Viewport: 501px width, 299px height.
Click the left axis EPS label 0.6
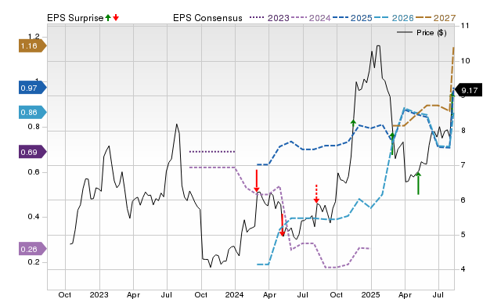(x=34, y=172)
